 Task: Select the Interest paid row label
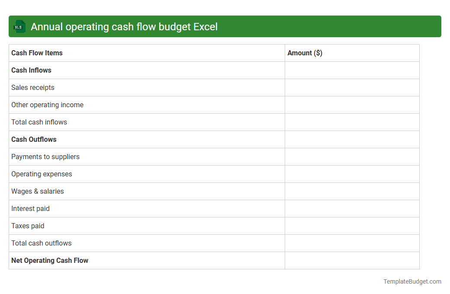coord(30,208)
